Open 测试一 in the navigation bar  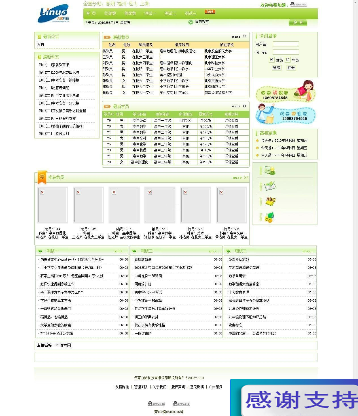[150, 13]
